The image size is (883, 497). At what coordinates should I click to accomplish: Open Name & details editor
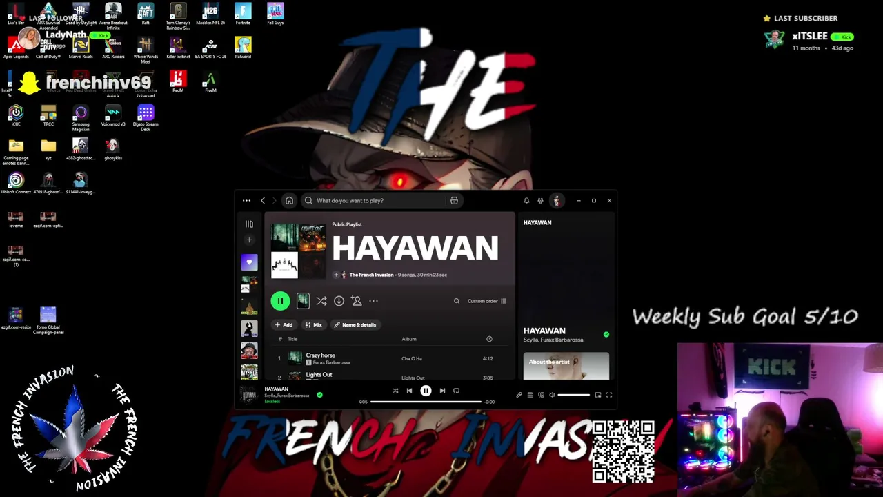[355, 325]
